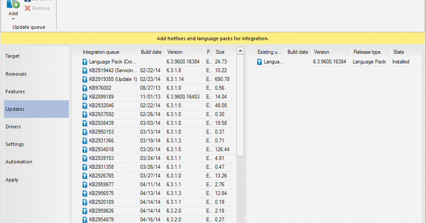Click the KB2932046 update icon
Viewport: 426px width, 223px height.
(x=85, y=106)
